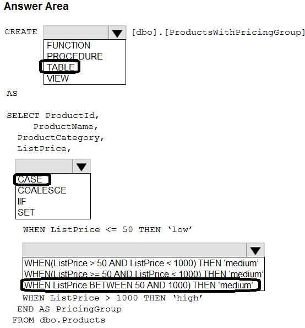Pick the ListPrice BETWEEN 50 AND 1000 option
Viewport: 305px width, 328px height.
click(x=138, y=285)
